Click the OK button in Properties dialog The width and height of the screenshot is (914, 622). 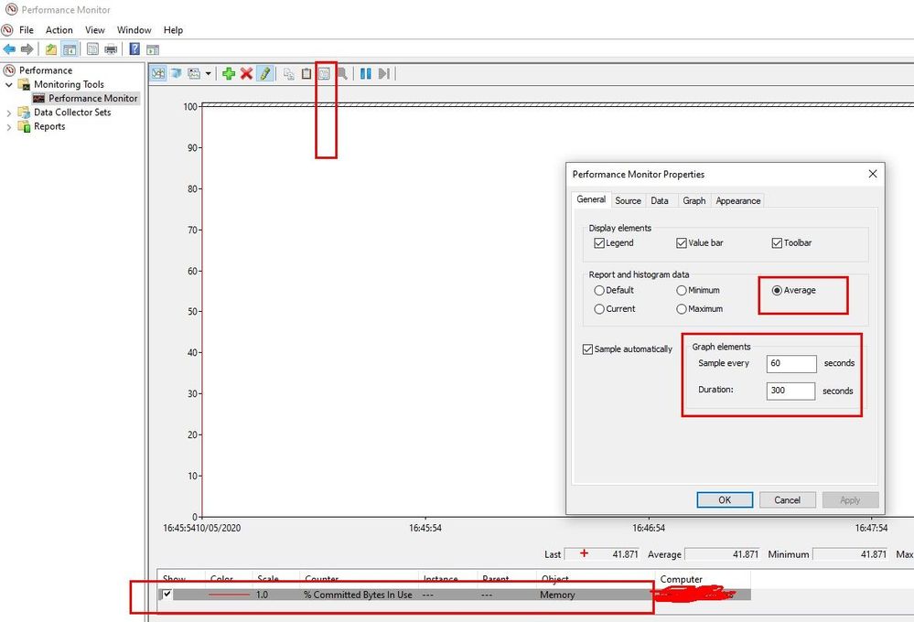click(x=725, y=499)
